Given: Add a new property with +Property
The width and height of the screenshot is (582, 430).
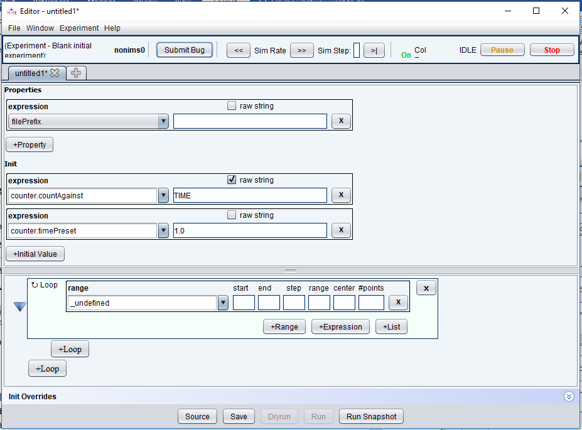Looking at the screenshot, I should click(x=30, y=145).
